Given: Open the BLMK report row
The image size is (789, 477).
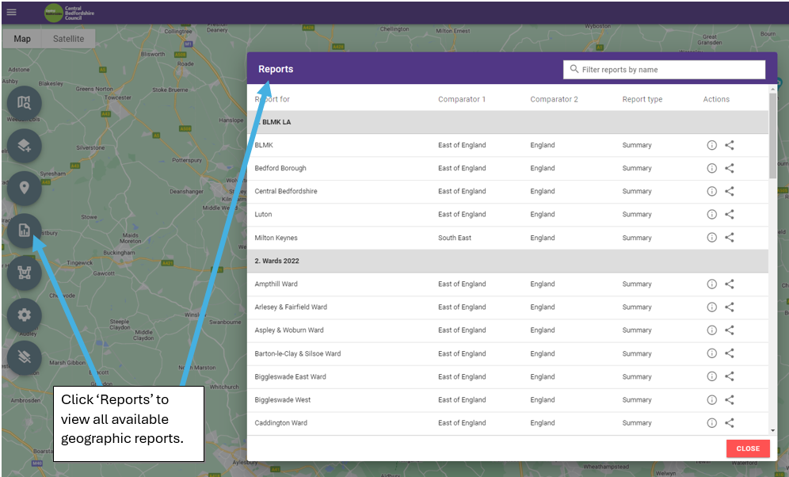Looking at the screenshot, I should click(x=508, y=145).
